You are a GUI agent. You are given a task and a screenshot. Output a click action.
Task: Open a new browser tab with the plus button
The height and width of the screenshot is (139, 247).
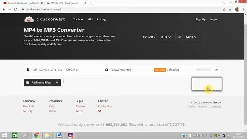(92, 3)
